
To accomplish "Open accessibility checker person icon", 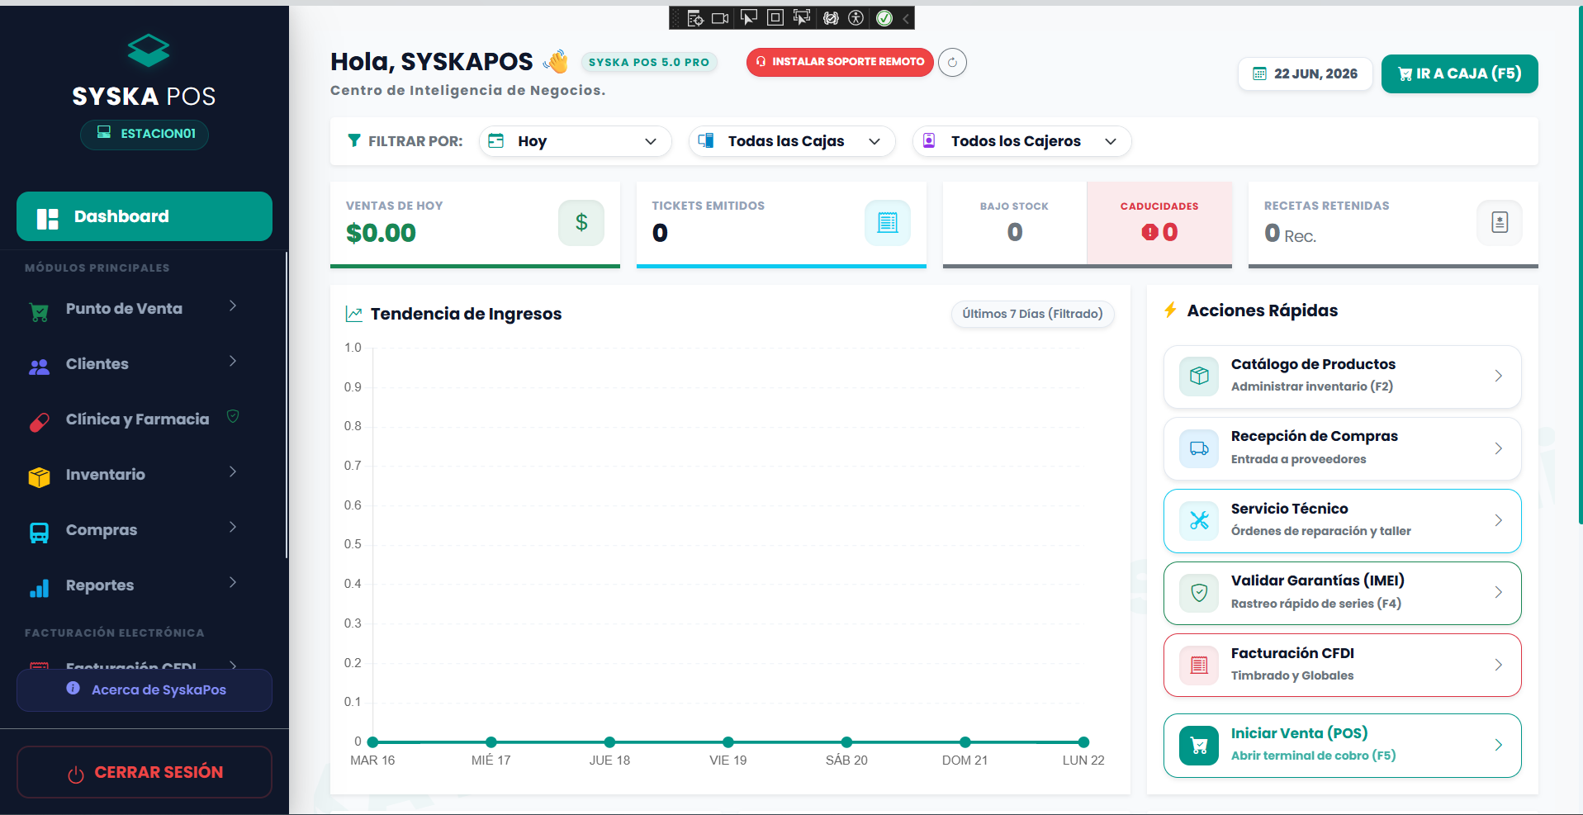I will (856, 17).
